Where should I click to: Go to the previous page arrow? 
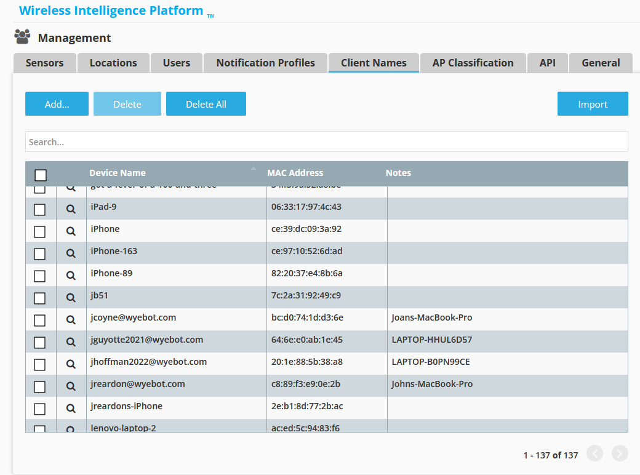point(594,453)
